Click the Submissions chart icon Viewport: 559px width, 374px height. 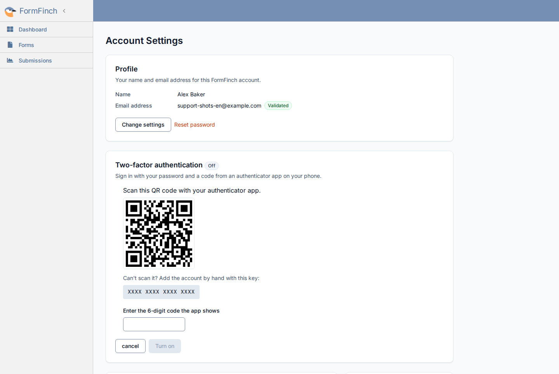click(x=10, y=60)
